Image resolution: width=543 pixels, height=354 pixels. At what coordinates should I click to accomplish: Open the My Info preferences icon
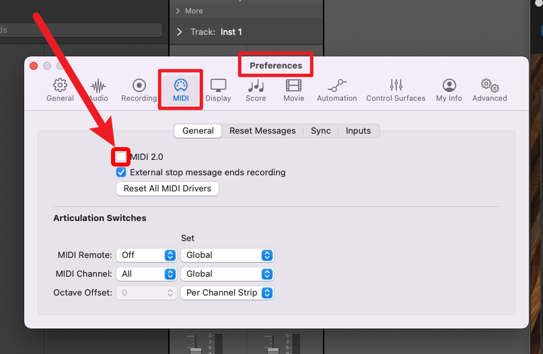tap(449, 90)
